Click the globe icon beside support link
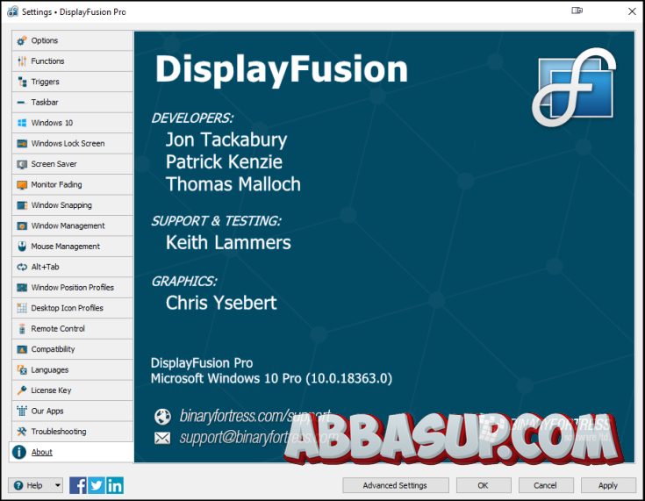The width and height of the screenshot is (645, 501). pyautogui.click(x=162, y=417)
